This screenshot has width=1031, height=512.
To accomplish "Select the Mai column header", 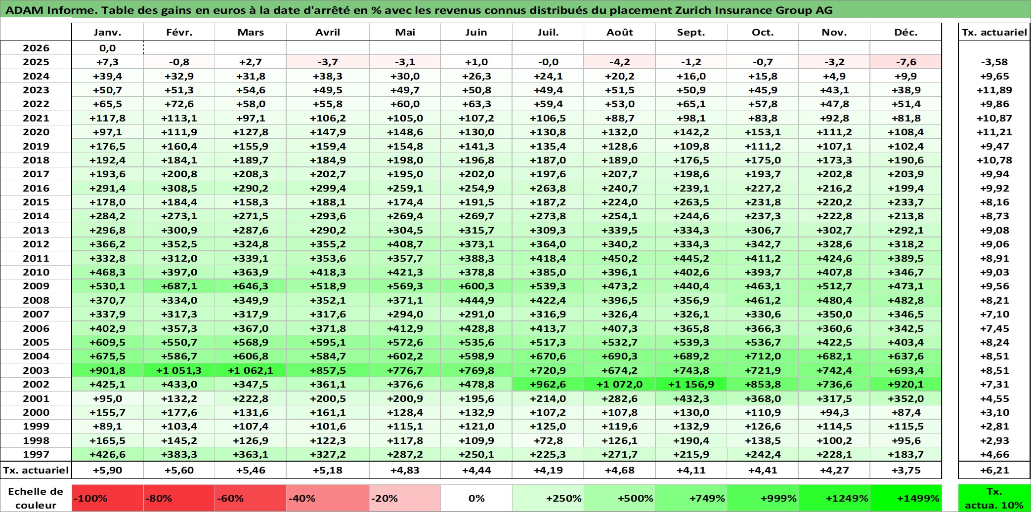I will point(405,32).
